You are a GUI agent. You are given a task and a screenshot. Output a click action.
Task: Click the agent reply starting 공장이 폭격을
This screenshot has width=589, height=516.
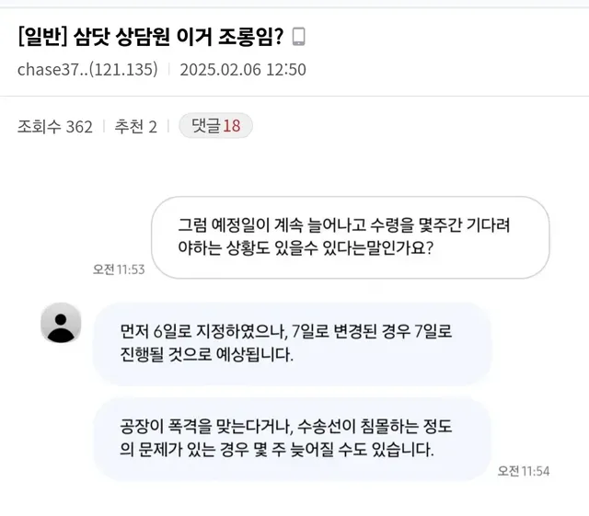pyautogui.click(x=293, y=438)
